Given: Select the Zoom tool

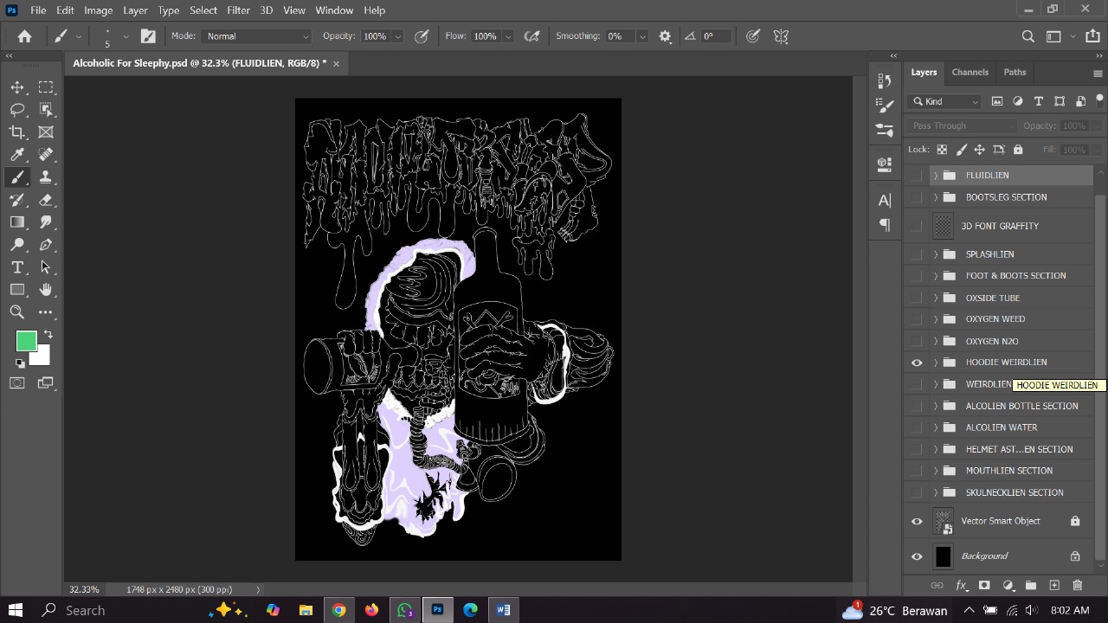Looking at the screenshot, I should [17, 312].
